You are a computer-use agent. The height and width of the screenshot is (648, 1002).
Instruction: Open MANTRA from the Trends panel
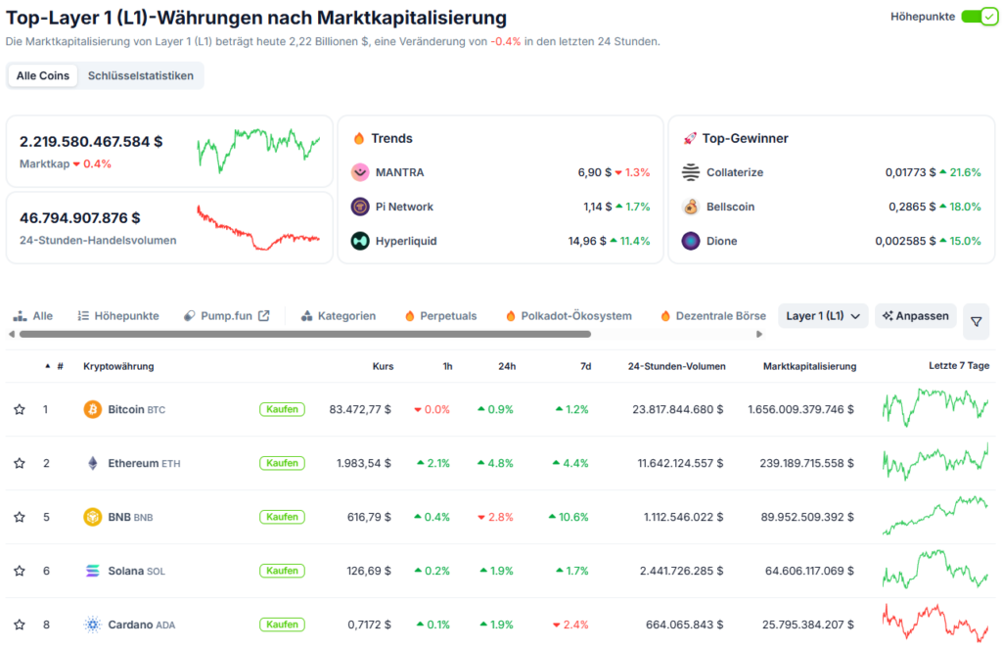[x=389, y=171]
